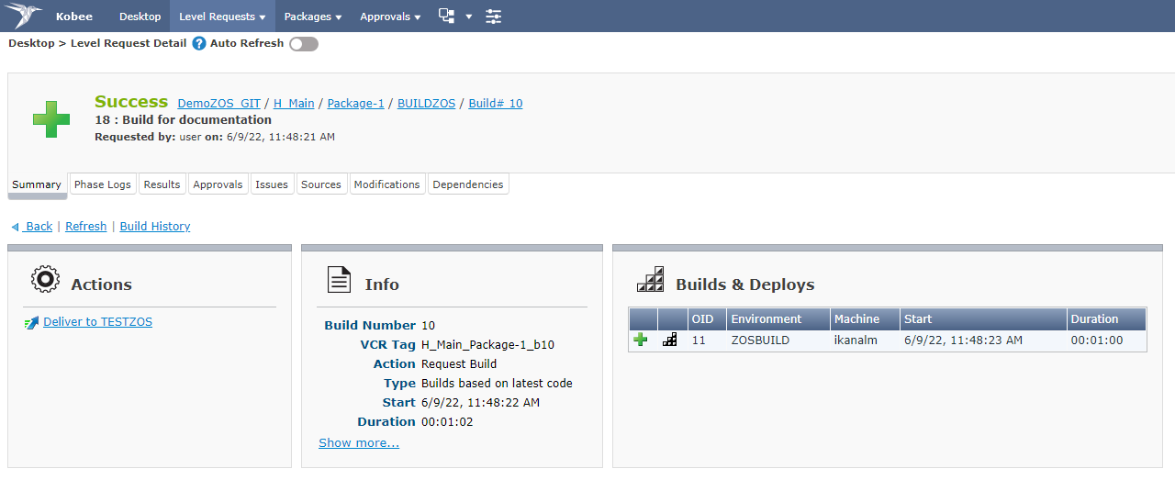Image resolution: width=1175 pixels, height=480 pixels.
Task: Switch to the Phase Logs tab
Action: click(x=103, y=184)
